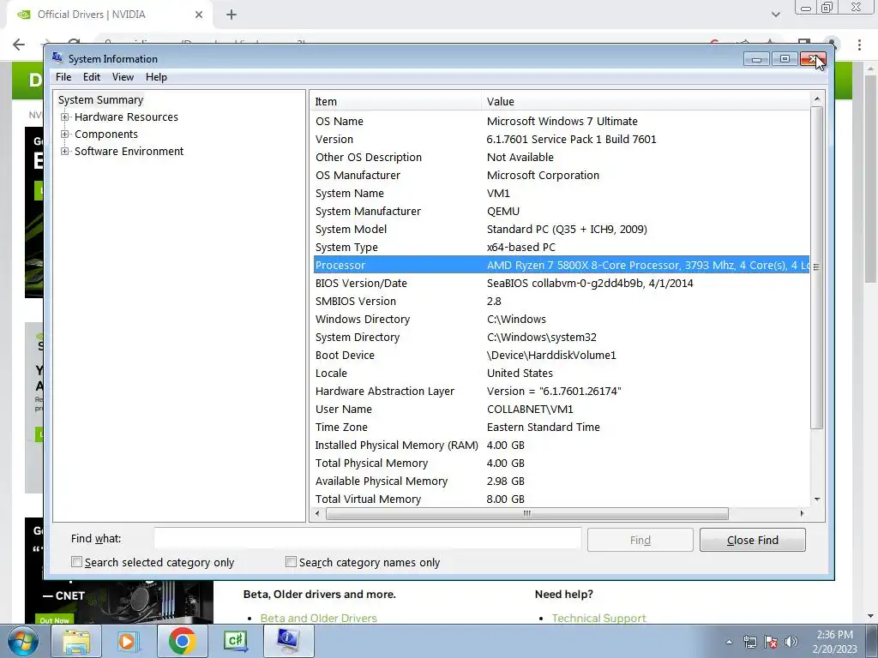Switch to Google Chrome in taskbar
Viewport: 878px width, 658px height.
[182, 642]
